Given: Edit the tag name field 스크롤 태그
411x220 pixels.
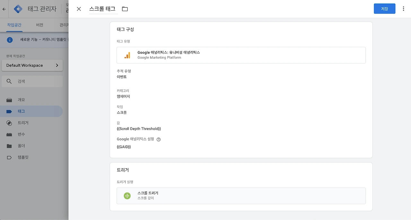Looking at the screenshot, I should 104,9.
